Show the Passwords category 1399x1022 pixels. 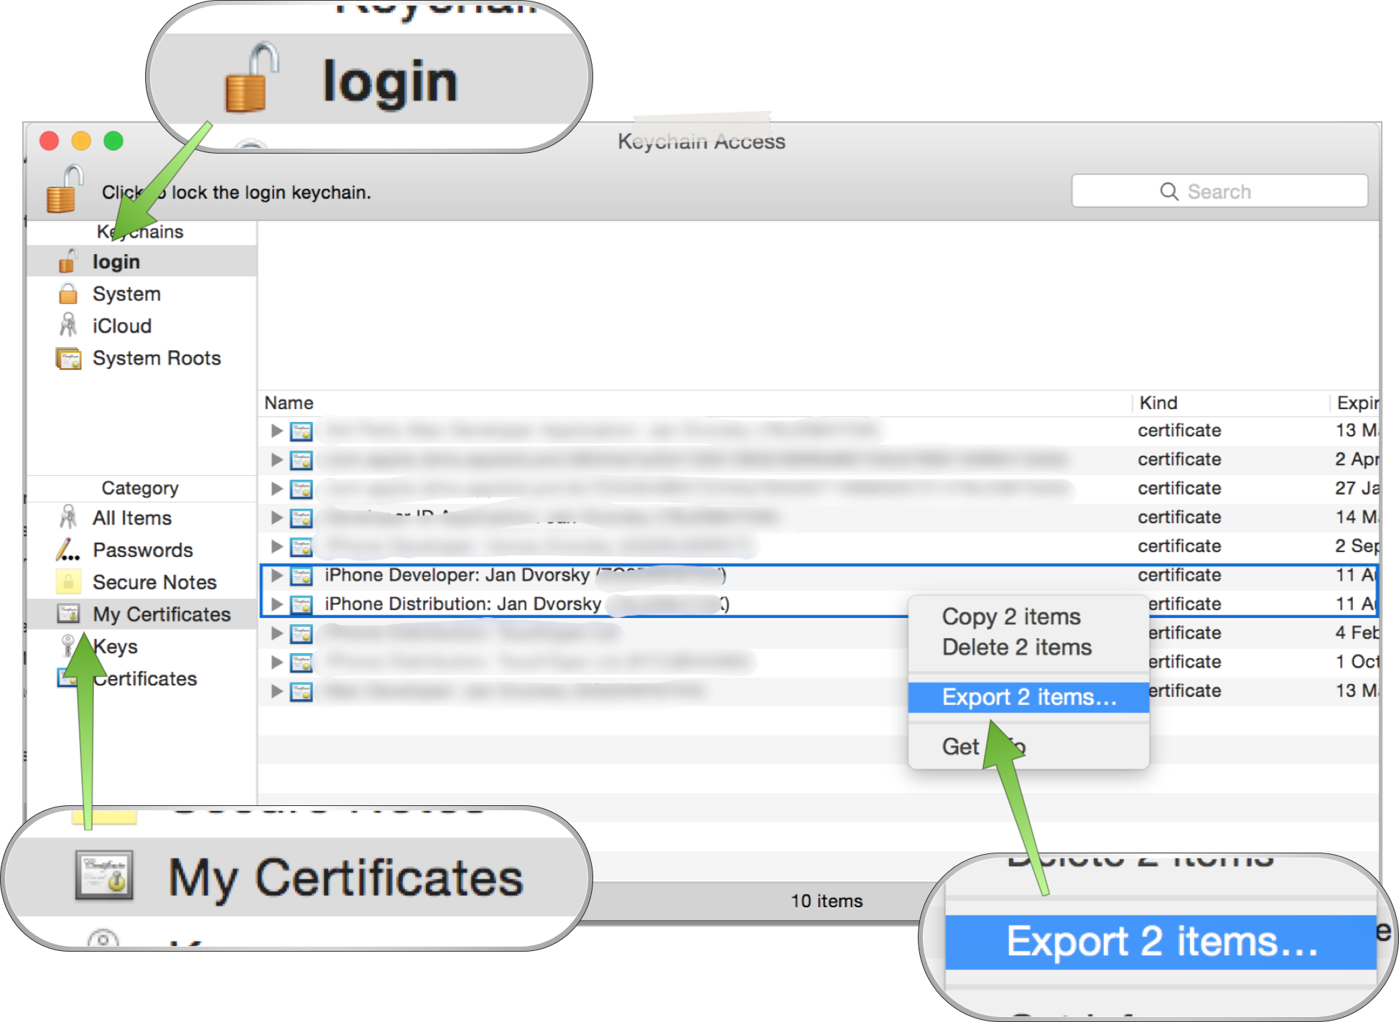tap(141, 550)
